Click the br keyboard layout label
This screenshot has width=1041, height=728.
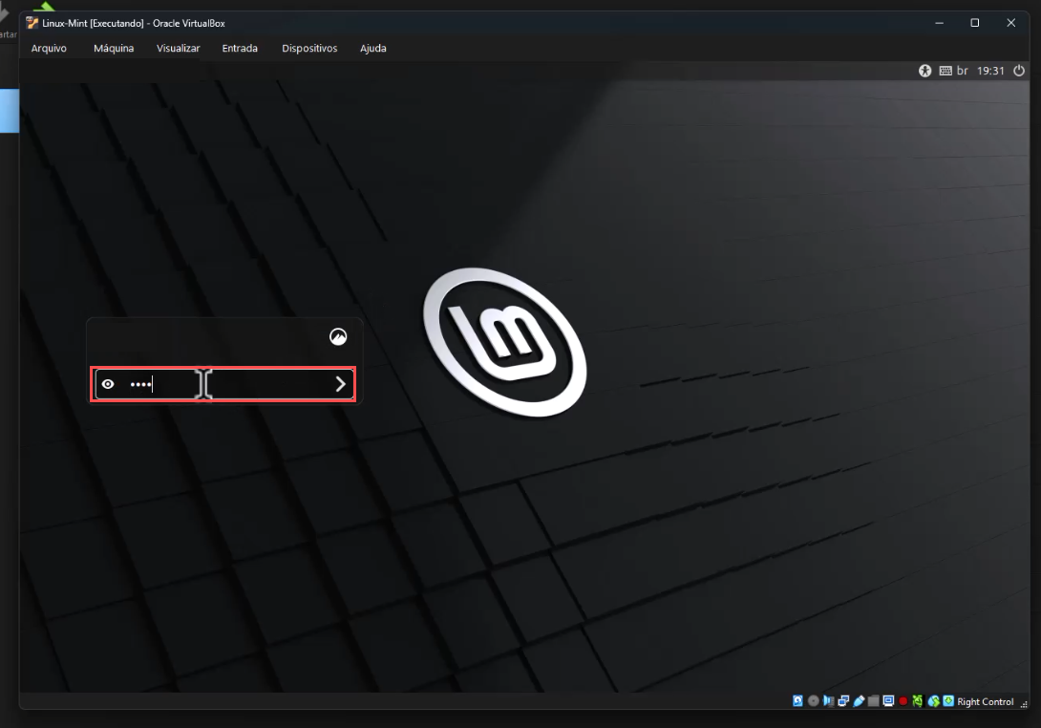[962, 71]
